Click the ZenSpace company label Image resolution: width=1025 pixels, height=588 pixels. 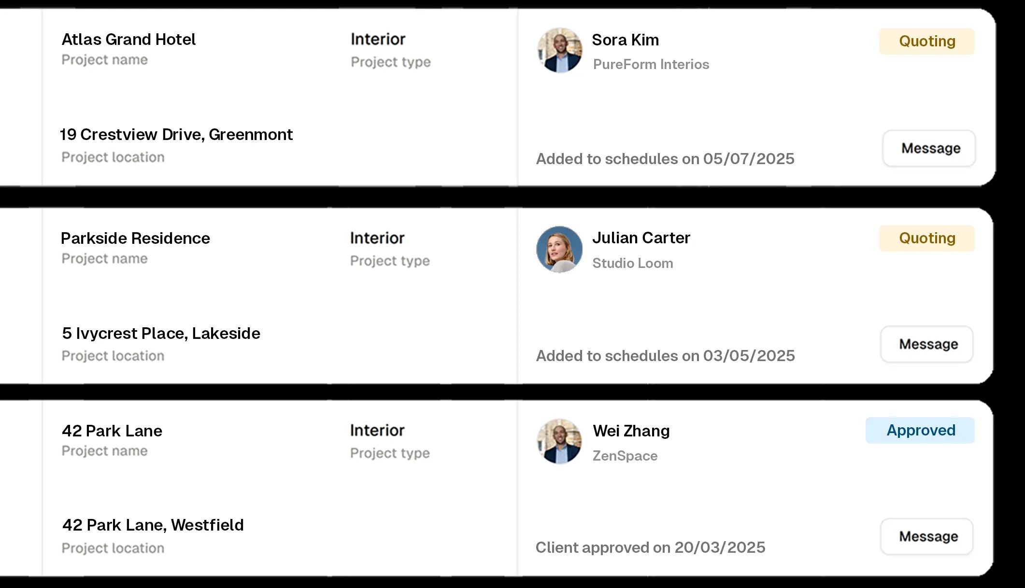click(x=625, y=456)
